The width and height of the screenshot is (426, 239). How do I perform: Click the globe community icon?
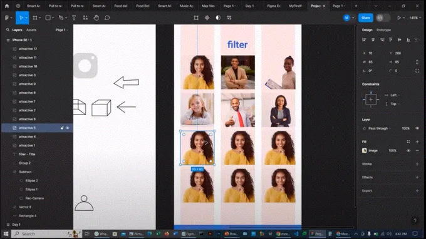tap(18, 6)
